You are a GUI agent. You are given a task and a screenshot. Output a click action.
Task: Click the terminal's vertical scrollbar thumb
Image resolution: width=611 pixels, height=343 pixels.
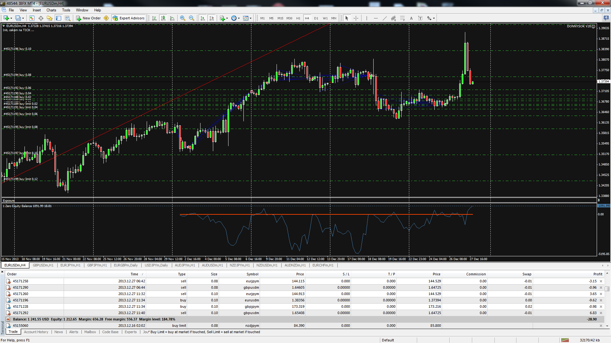(607, 289)
